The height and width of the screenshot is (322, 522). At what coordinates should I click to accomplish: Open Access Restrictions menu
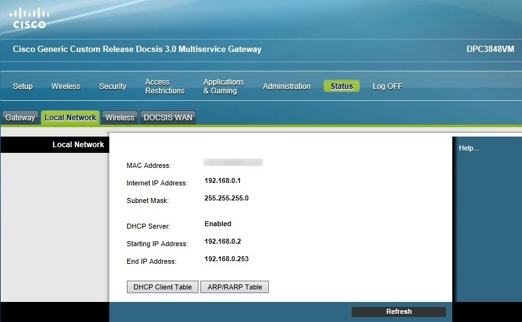[165, 86]
